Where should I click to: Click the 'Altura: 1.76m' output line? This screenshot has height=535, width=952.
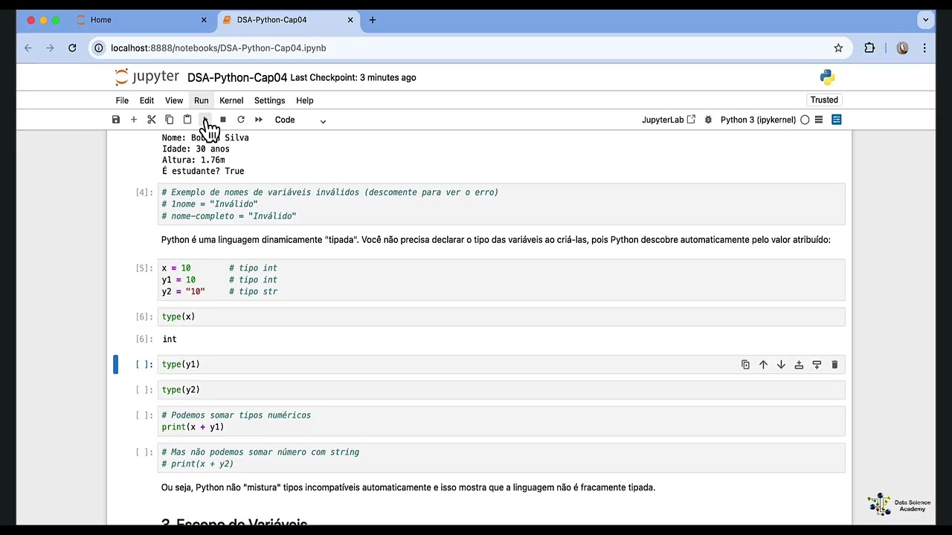pos(193,160)
